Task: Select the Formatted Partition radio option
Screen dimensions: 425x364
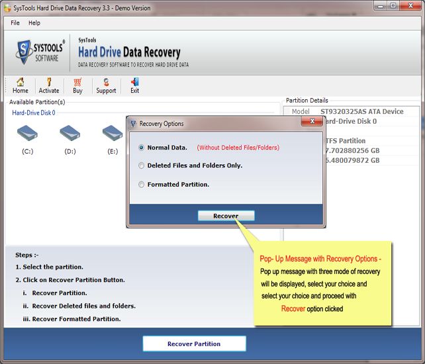Action: pyautogui.click(x=141, y=184)
